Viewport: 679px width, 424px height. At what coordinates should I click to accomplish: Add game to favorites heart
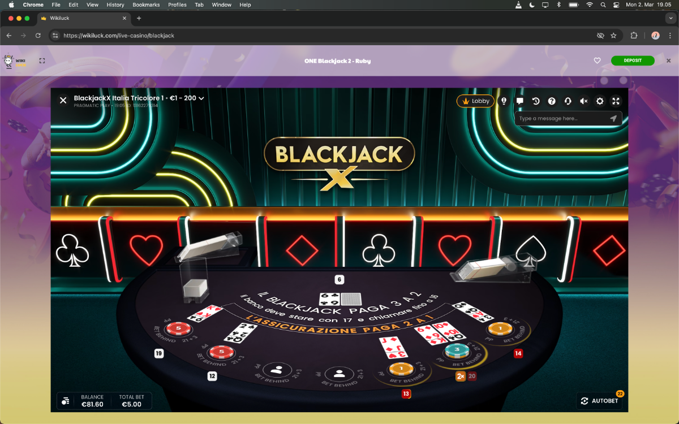(597, 60)
